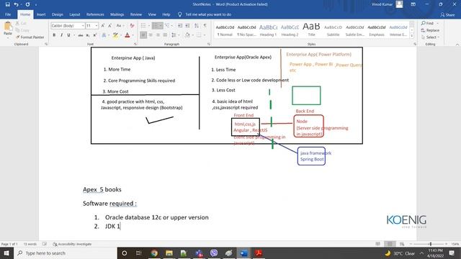Click the Sort icon
Viewport: 461px width, 259px height.
pyautogui.click(x=197, y=26)
